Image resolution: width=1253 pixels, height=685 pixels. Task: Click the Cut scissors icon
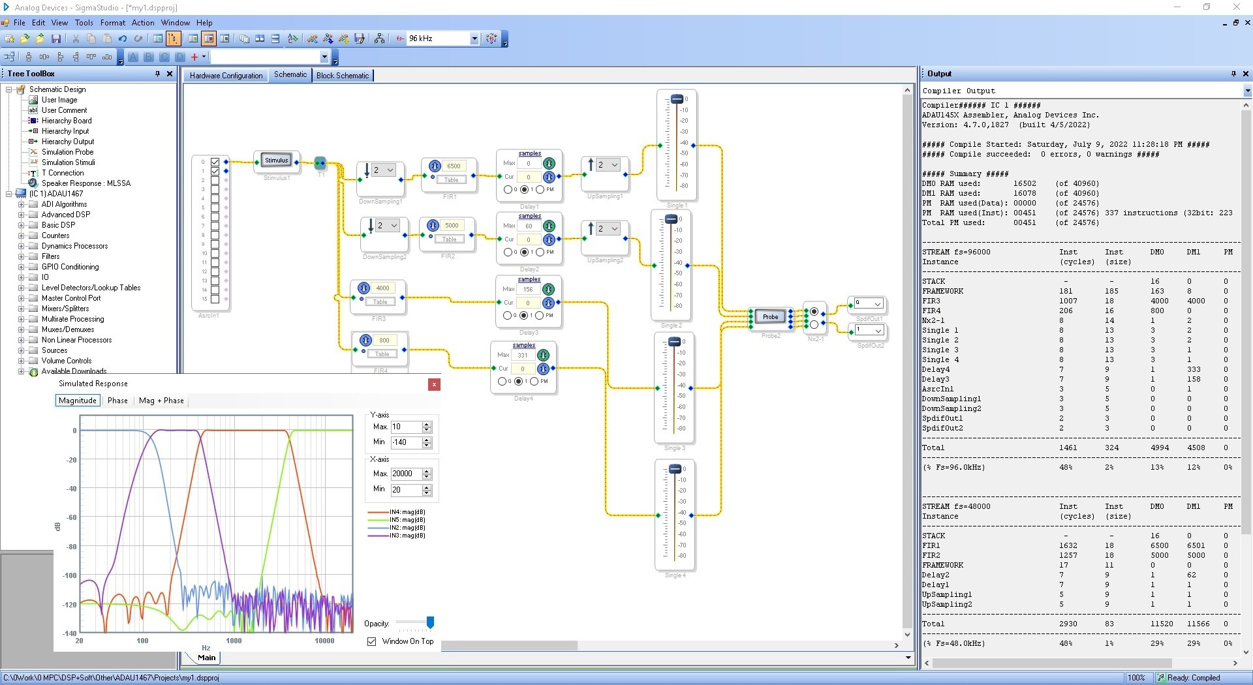tap(76, 38)
